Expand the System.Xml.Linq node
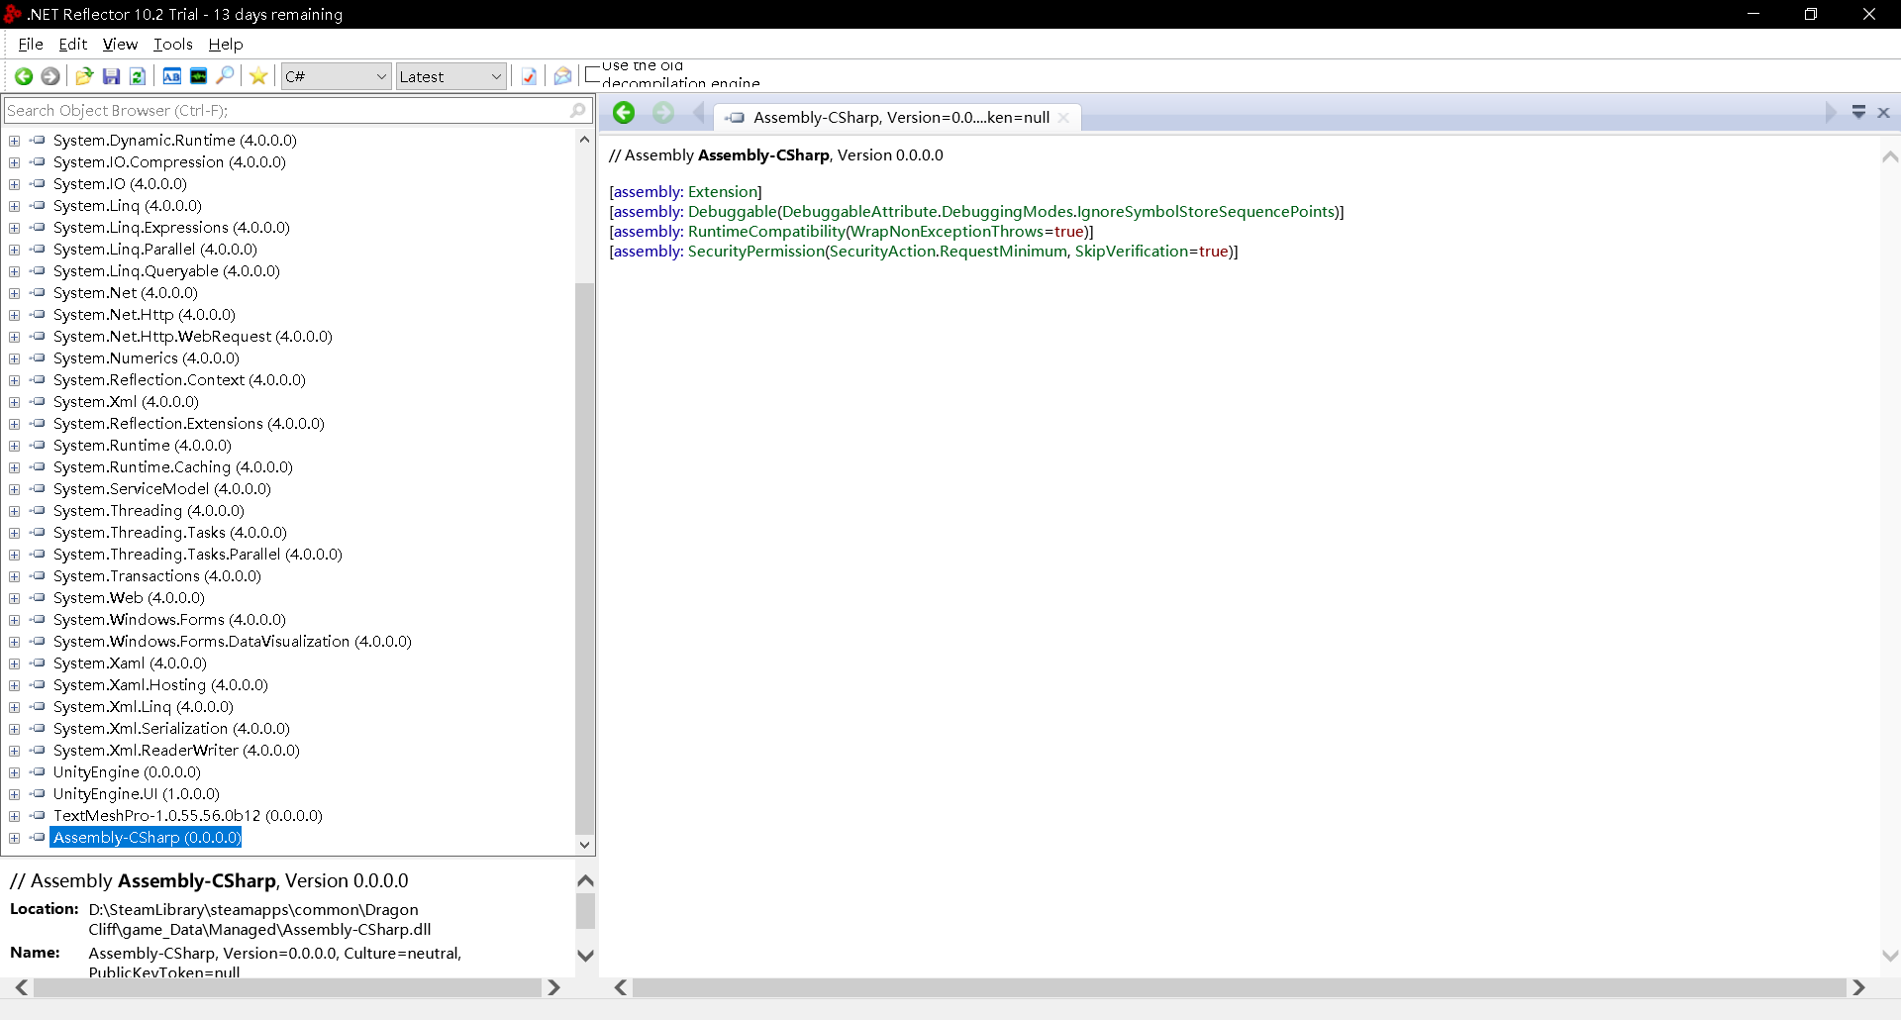 tap(15, 707)
